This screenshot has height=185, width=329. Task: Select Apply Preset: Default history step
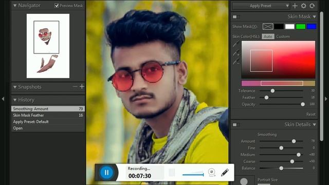click(48, 122)
